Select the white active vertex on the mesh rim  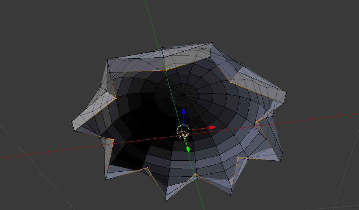click(230, 82)
